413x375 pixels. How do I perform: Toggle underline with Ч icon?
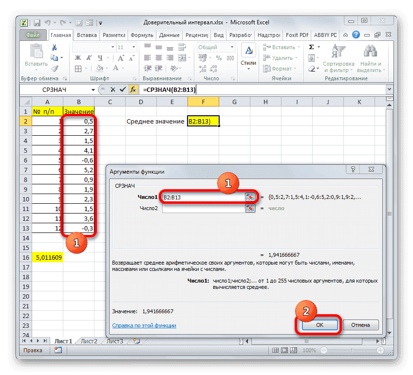click(100, 58)
